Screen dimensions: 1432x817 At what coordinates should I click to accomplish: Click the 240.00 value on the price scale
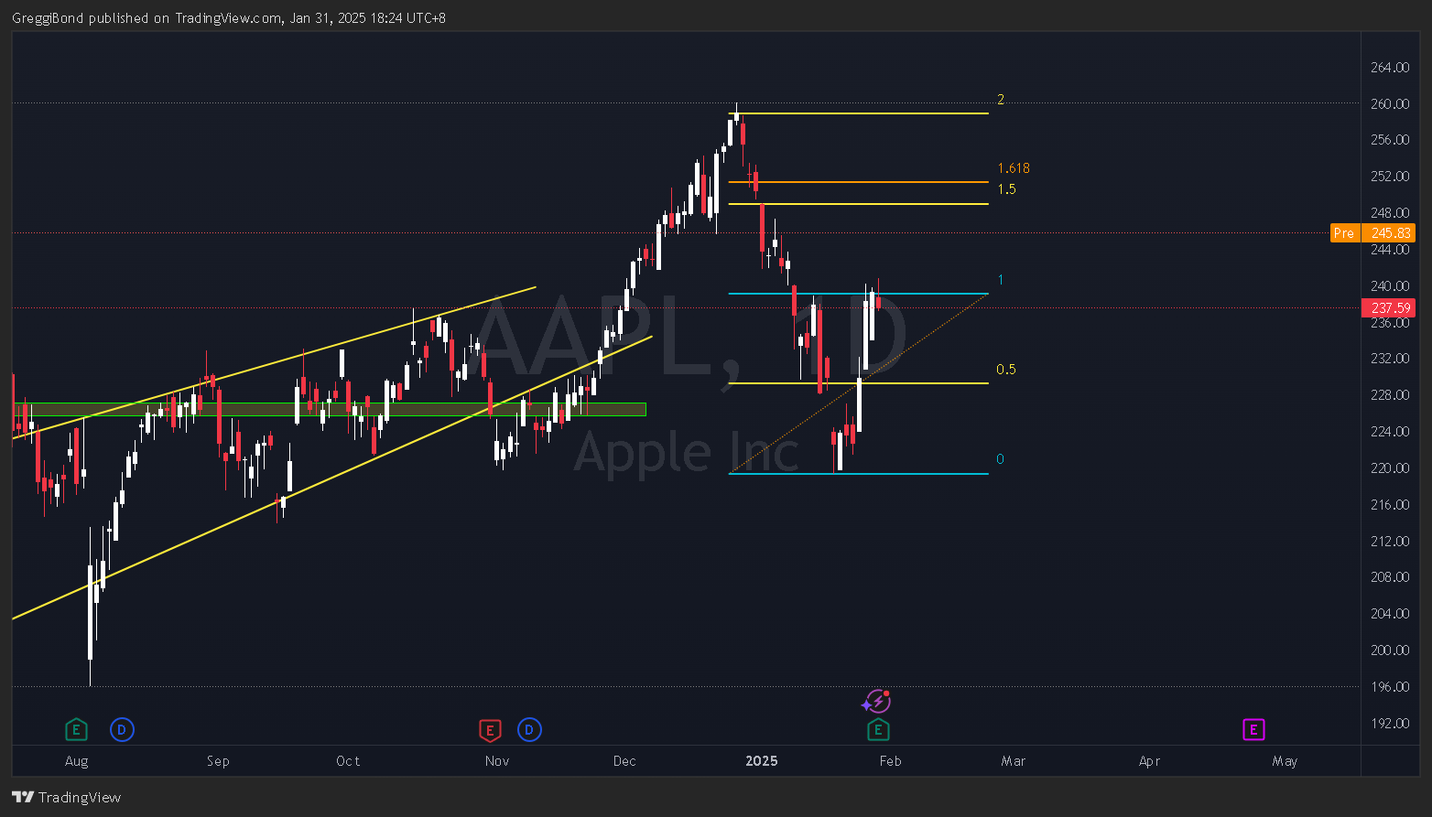[x=1389, y=285]
